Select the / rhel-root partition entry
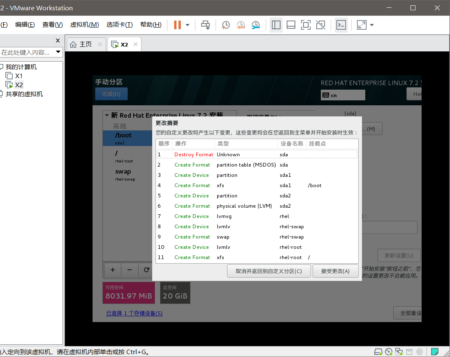The height and width of the screenshot is (357, 450). [x=128, y=156]
